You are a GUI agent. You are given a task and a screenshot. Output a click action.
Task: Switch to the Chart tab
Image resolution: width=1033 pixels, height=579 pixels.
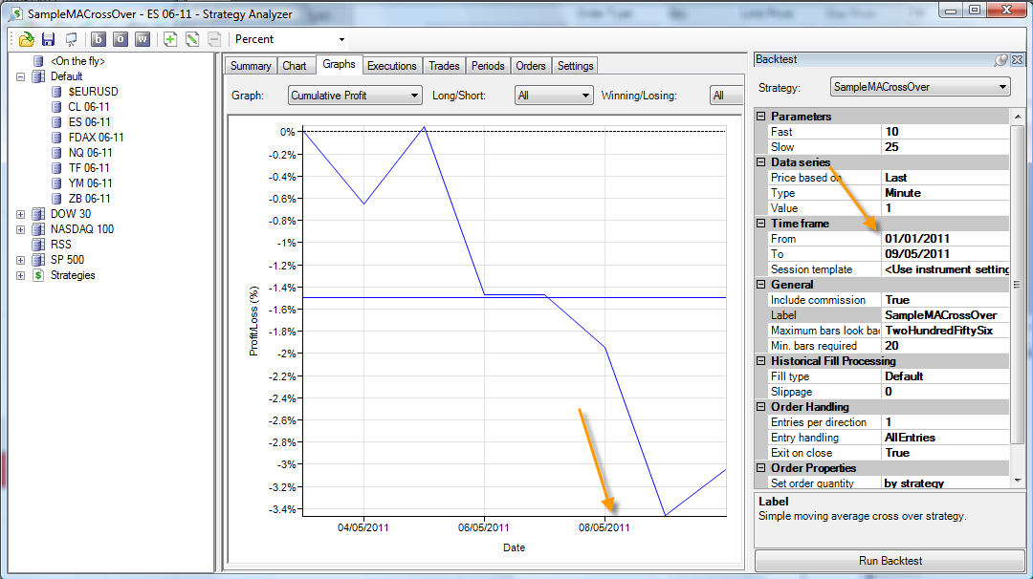pyautogui.click(x=295, y=66)
